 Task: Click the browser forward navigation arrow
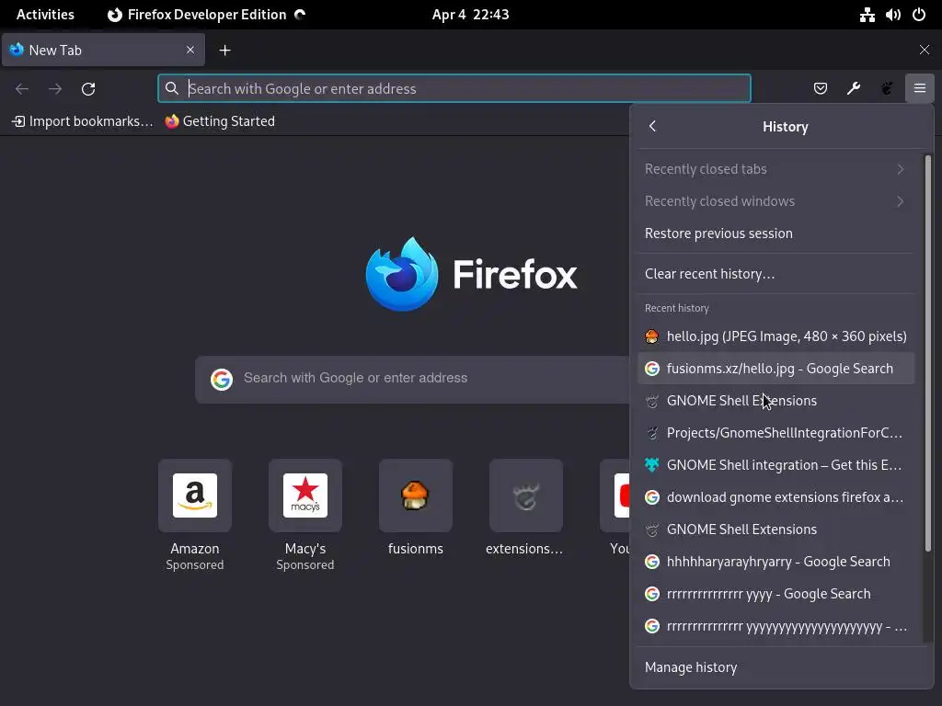coord(55,89)
